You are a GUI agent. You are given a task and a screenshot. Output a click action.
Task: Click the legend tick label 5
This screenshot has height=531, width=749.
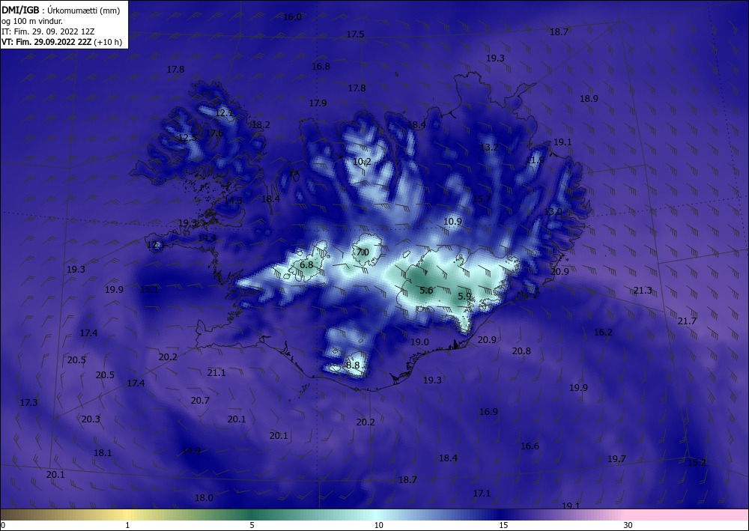(x=252, y=526)
